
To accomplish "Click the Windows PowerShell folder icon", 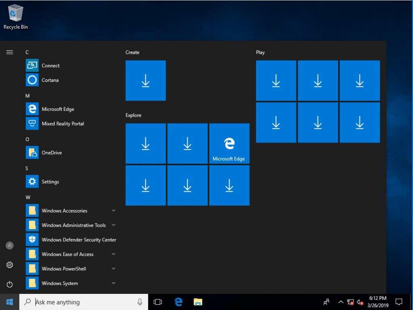I will point(32,268).
